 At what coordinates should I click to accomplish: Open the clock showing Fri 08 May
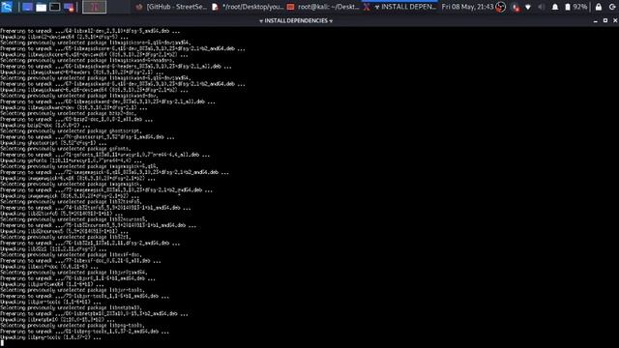(467, 7)
